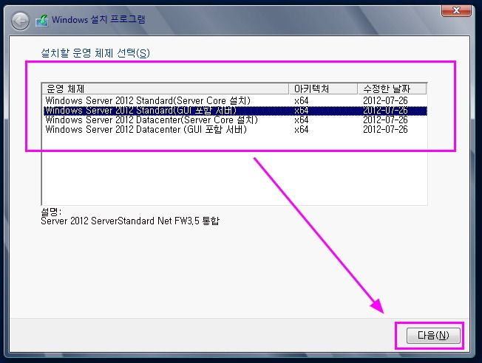The height and width of the screenshot is (363, 482).
Task: Close the Windows setup window
Action: click(x=456, y=10)
